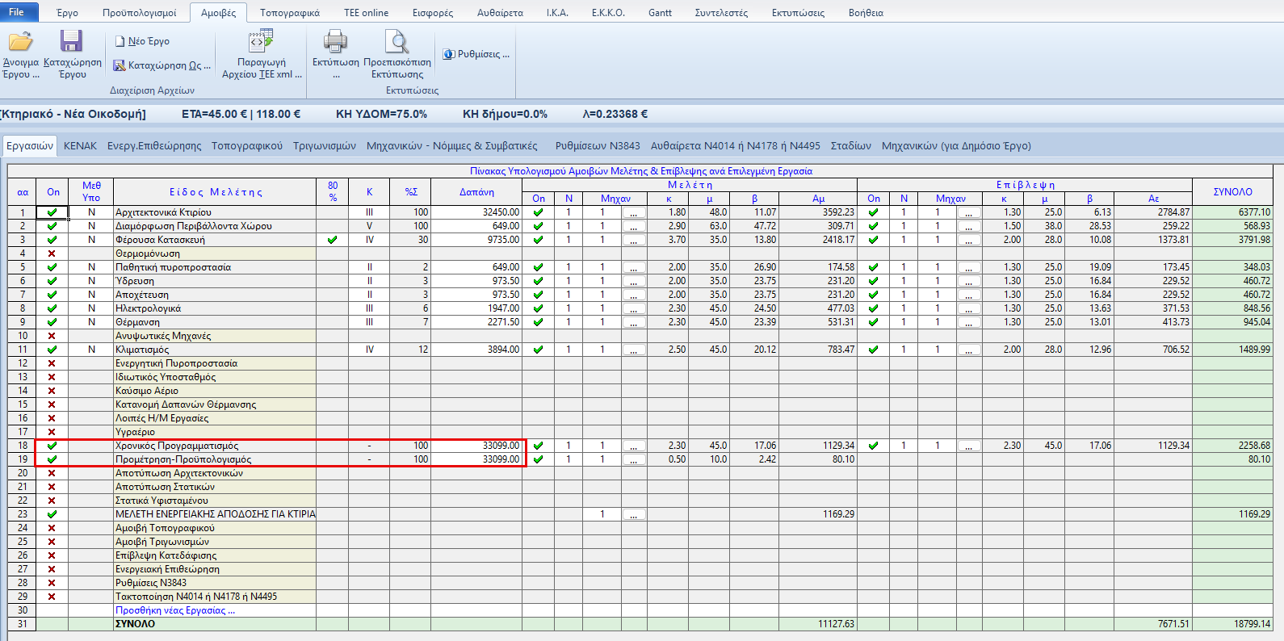1284x641 pixels.
Task: Open the blue File button
Action: (17, 12)
